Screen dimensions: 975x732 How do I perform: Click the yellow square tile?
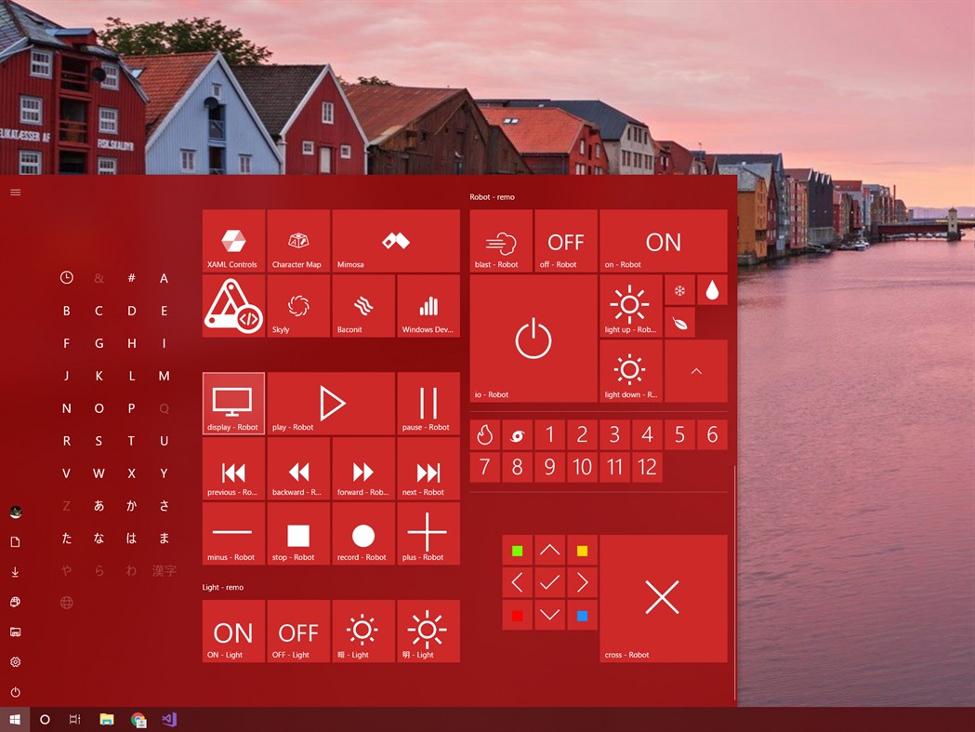pos(582,551)
